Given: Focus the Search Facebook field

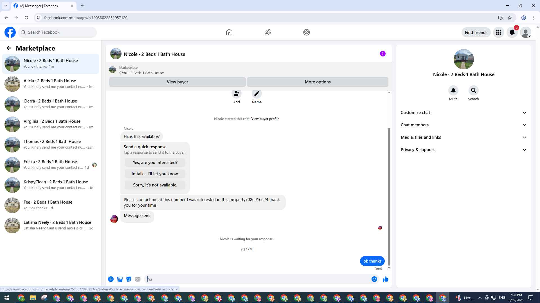Looking at the screenshot, I should pyautogui.click(x=57, y=32).
